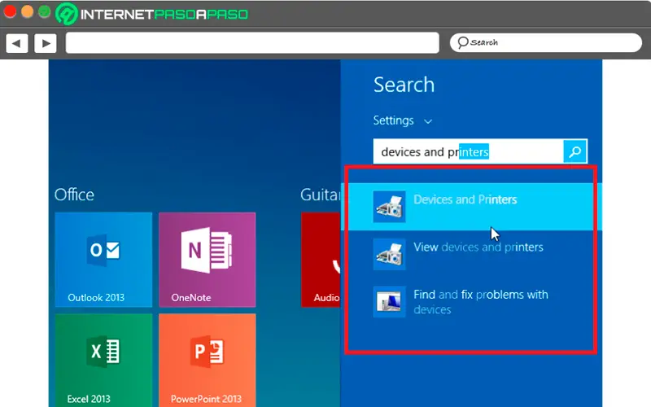Open the OneNote tile
This screenshot has height=407, width=651.
[208, 260]
